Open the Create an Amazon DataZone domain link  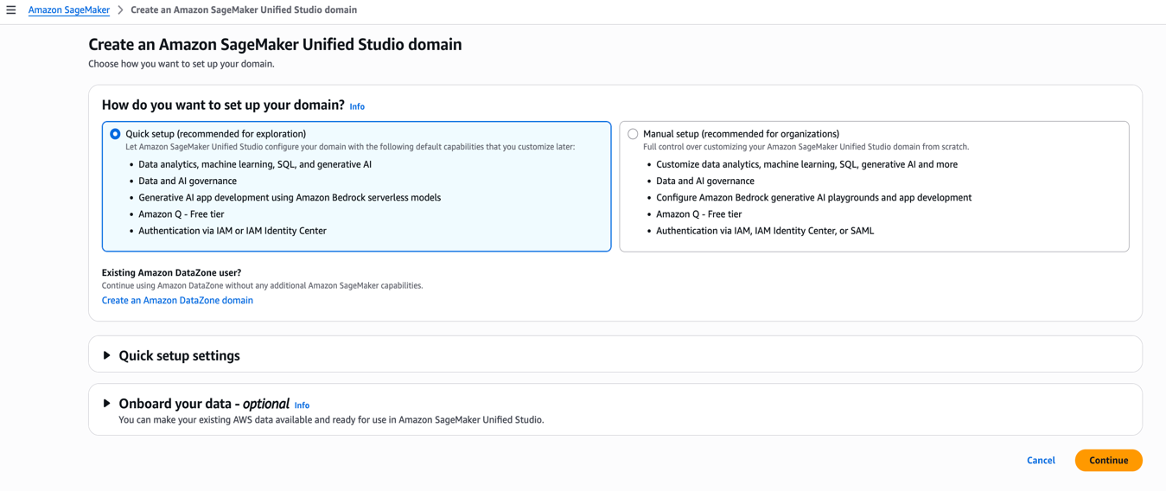point(177,301)
